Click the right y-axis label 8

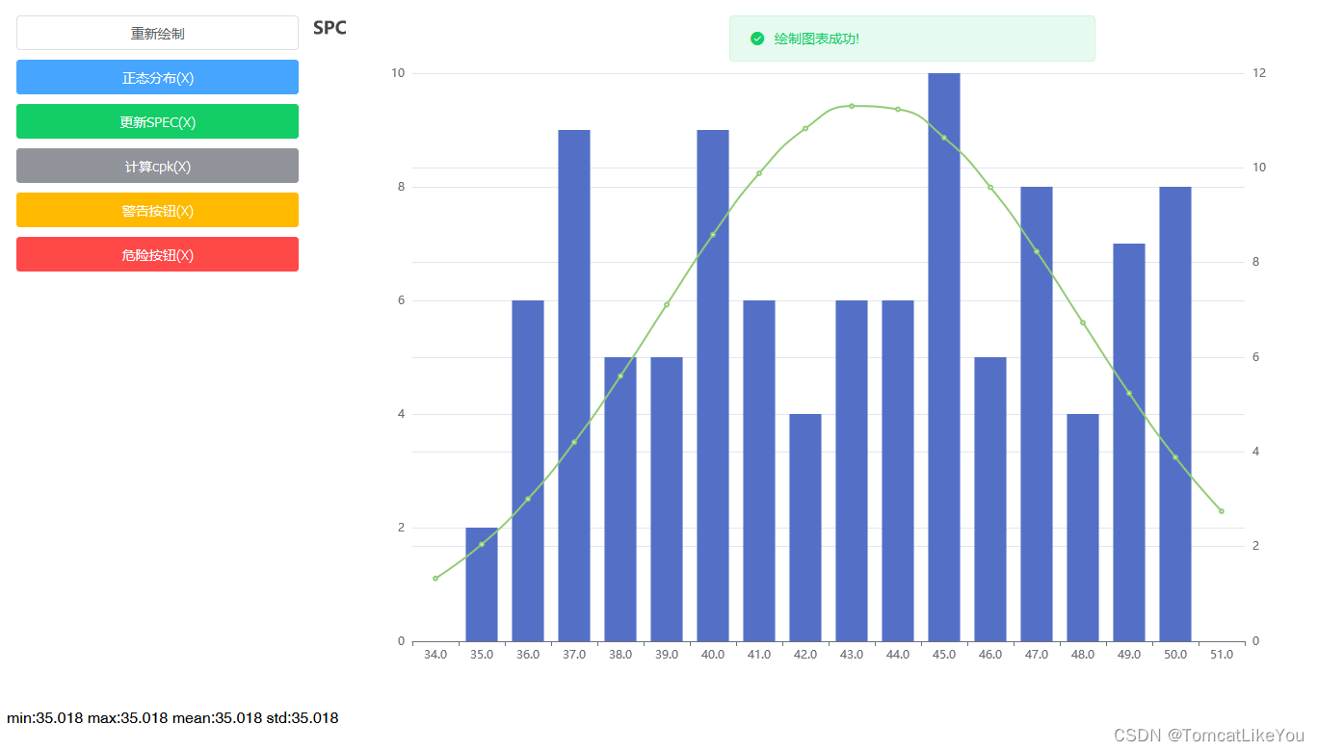pos(1255,262)
